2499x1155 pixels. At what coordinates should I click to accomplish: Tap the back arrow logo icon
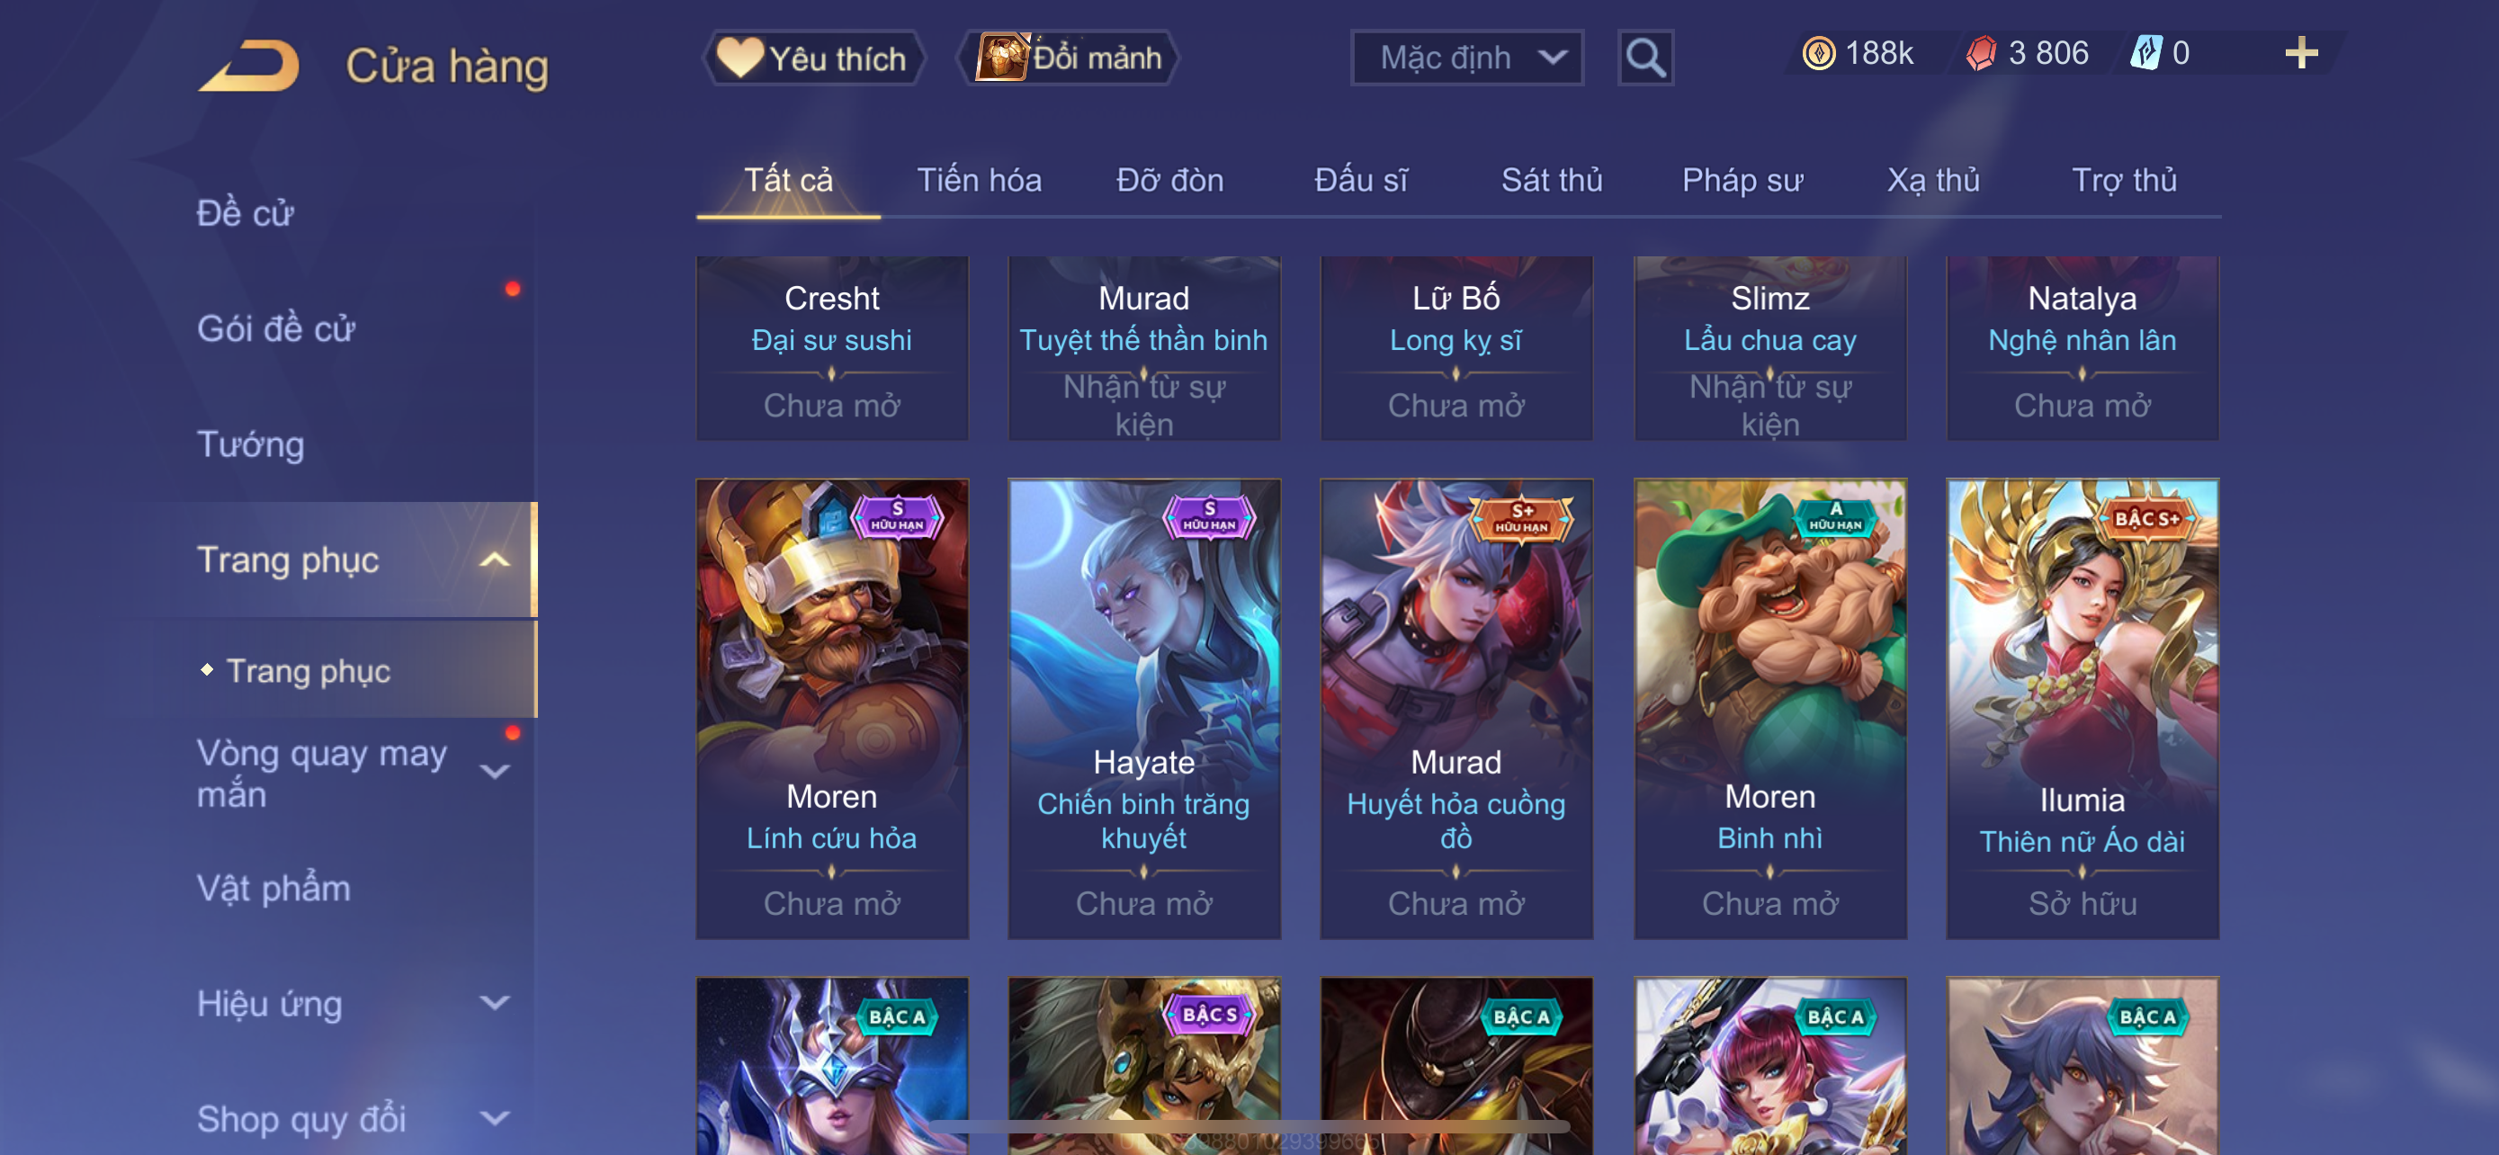tap(249, 65)
